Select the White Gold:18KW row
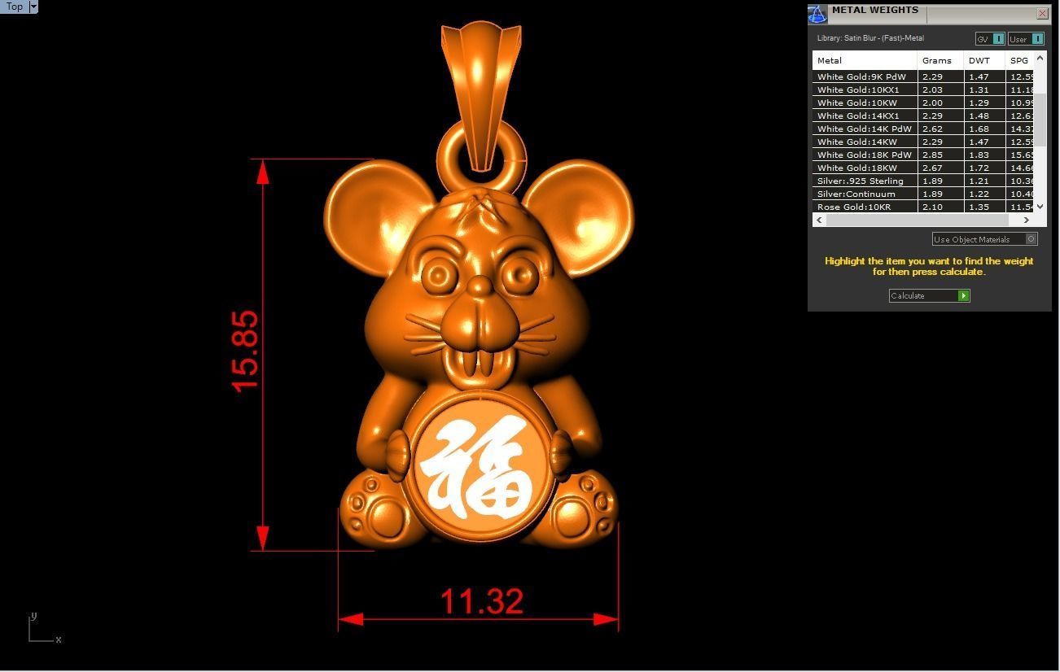The width and height of the screenshot is (1060, 672). pyautogui.click(x=923, y=168)
